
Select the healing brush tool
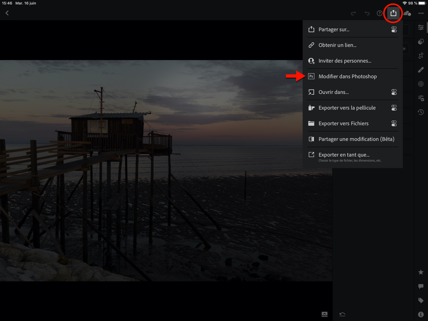pos(421,70)
